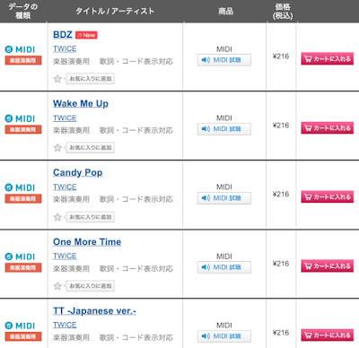Play the MIDI preview for Wake Me Up
The width and height of the screenshot is (359, 348).
224,129
